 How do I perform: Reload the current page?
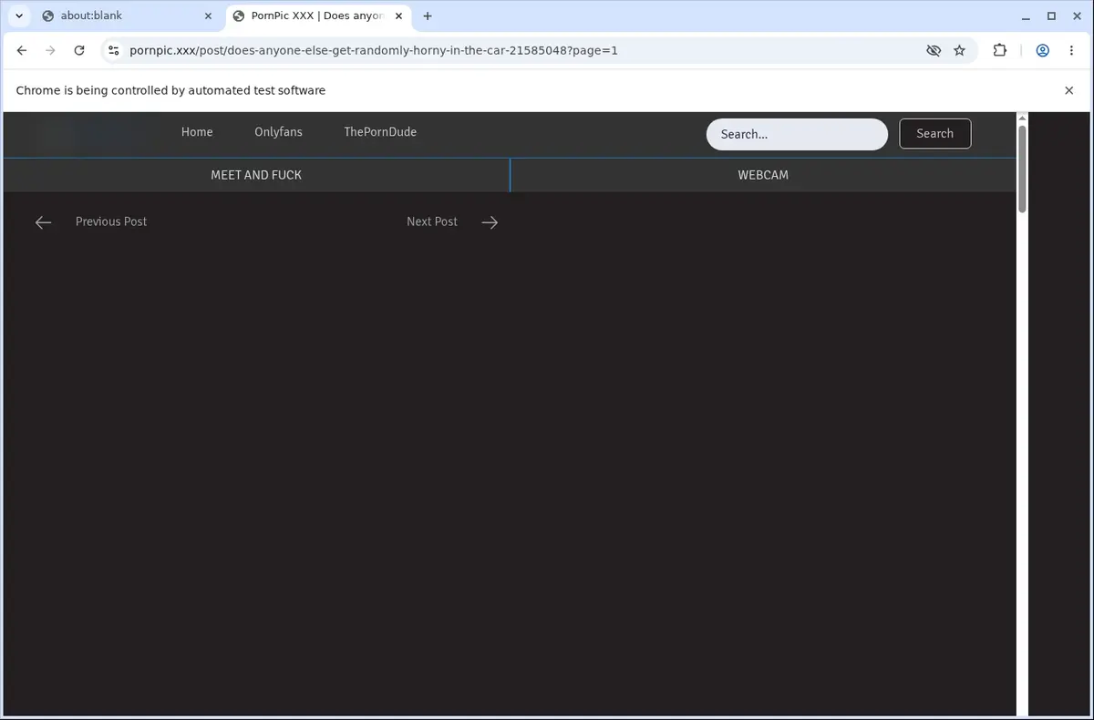[79, 51]
